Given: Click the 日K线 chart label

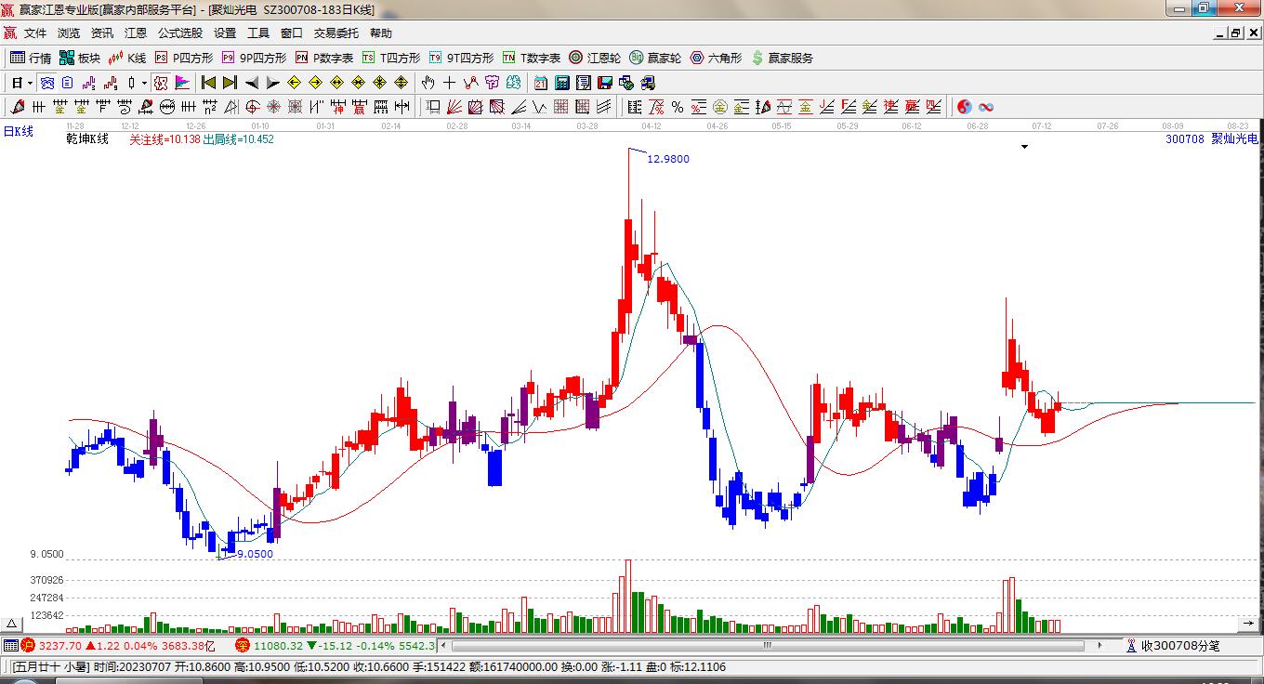Looking at the screenshot, I should [x=19, y=132].
